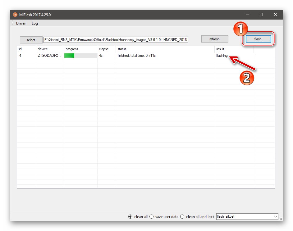Screen dimensions: 293x231
Task: Click the window resize grip in corner
Action: [x=281, y=219]
